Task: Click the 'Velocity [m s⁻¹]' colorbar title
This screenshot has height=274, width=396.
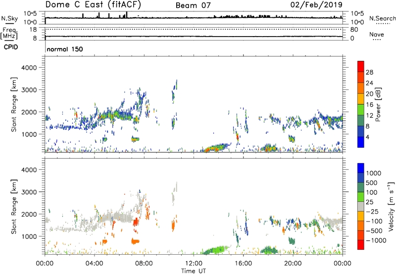Action: click(x=391, y=207)
